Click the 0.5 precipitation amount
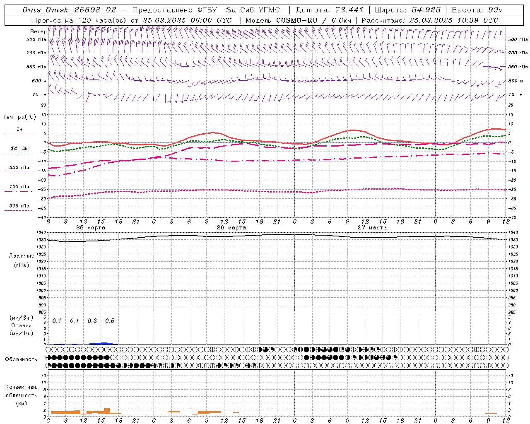 (110, 321)
